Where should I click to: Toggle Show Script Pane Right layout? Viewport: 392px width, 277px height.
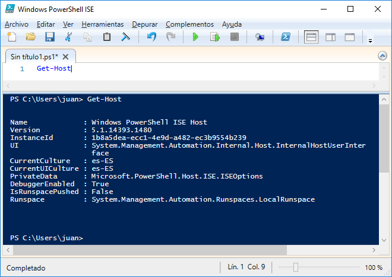pos(330,37)
